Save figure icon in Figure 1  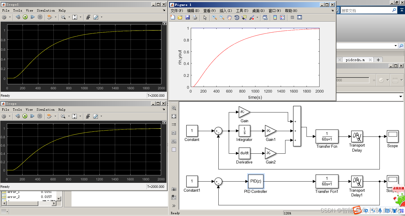pyautogui.click(x=188, y=18)
